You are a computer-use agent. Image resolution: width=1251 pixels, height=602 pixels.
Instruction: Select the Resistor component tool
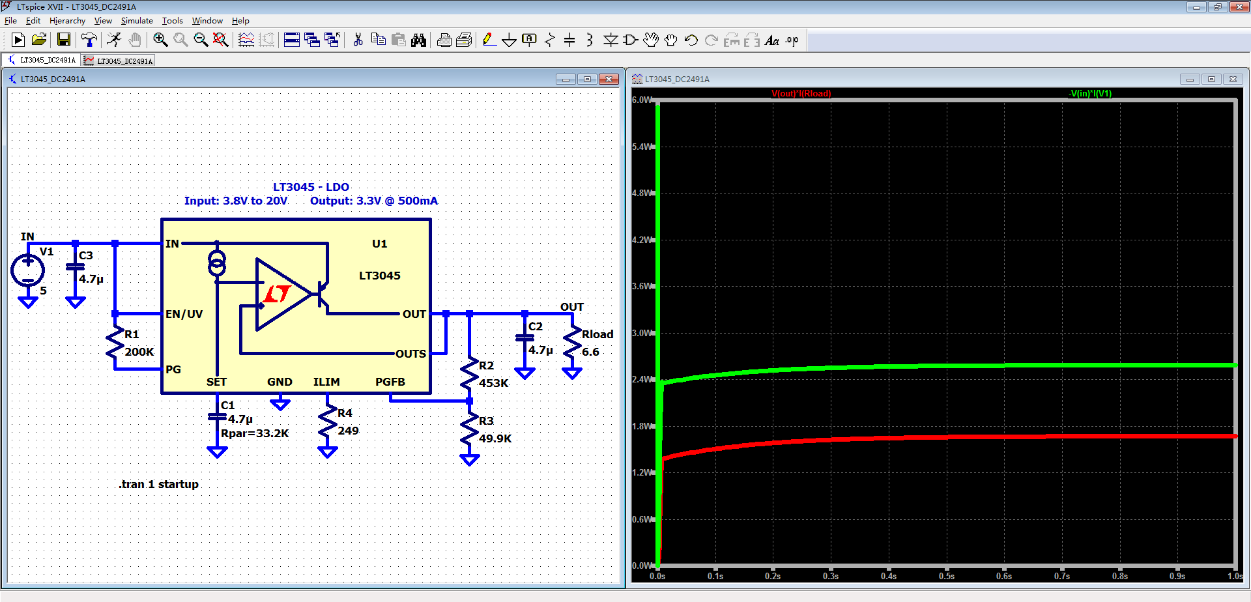pos(549,40)
